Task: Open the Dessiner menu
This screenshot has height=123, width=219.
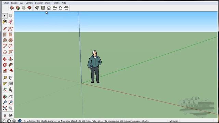Action: [39, 3]
